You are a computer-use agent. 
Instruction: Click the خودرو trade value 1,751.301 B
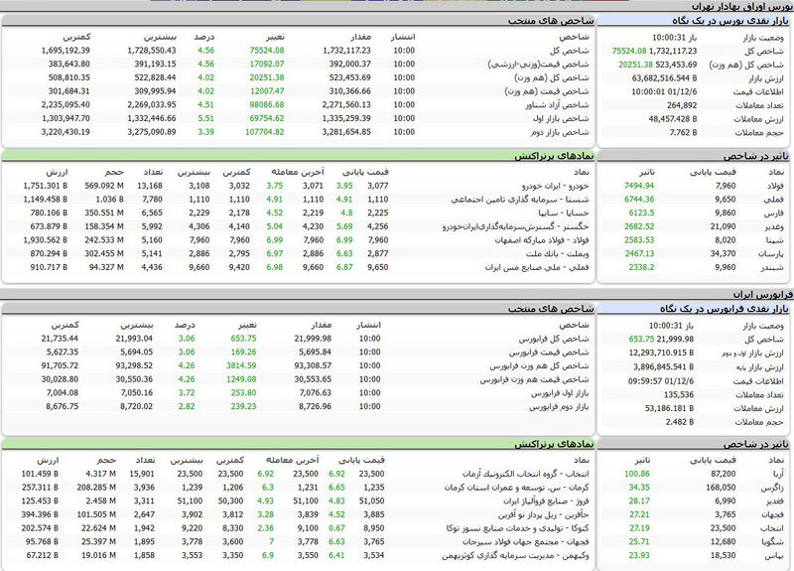[x=45, y=186]
